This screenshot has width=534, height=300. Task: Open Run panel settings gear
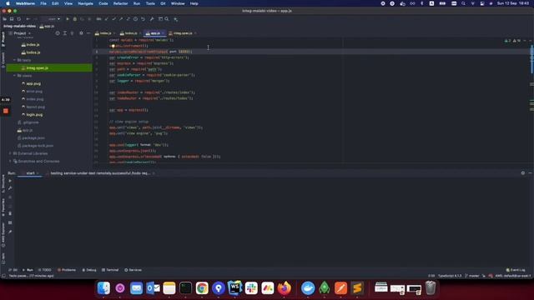pyautogui.click(x=523, y=173)
